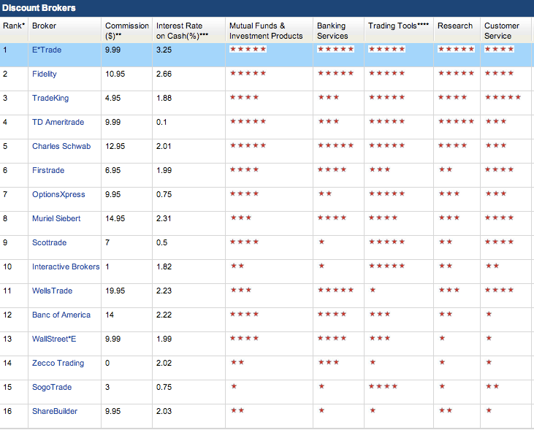Click Zecco Trading's Banking Services star rating
534x430 pixels.
click(x=328, y=363)
